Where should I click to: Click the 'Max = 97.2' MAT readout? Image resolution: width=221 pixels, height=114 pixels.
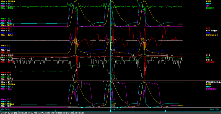click(x=6, y=58)
